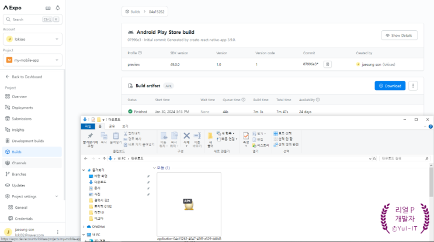Focus the Downloads search box in Explorer
This screenshot has width=434, height=242.
[405, 158]
